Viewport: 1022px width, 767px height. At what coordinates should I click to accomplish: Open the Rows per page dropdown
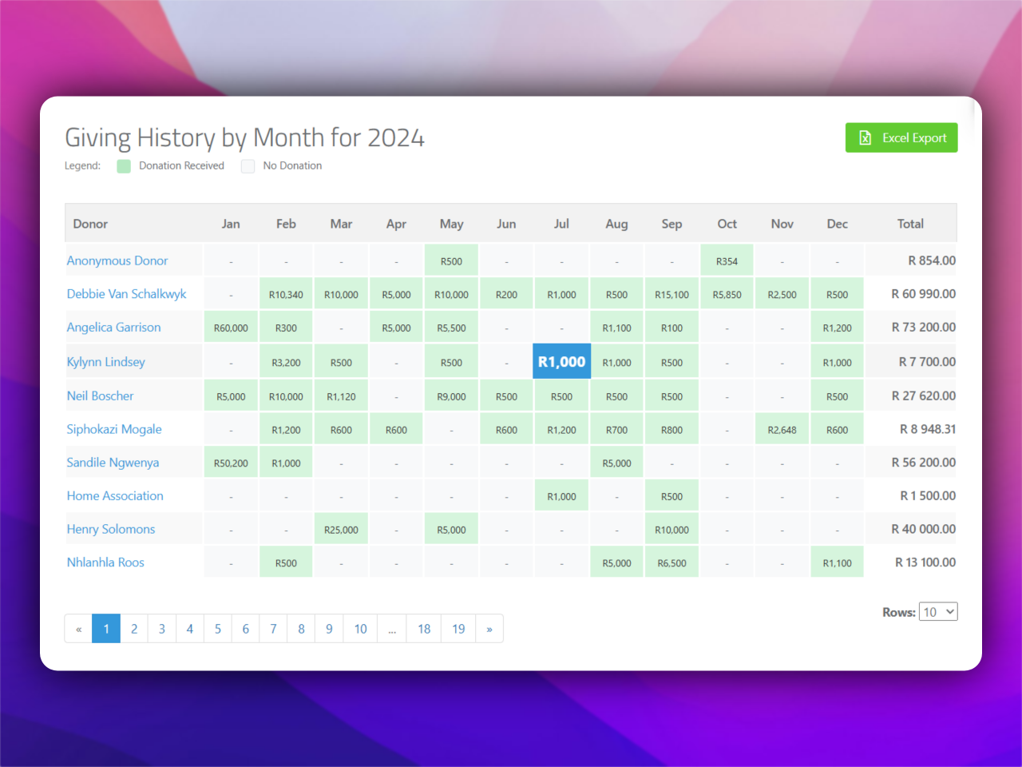pyautogui.click(x=938, y=612)
